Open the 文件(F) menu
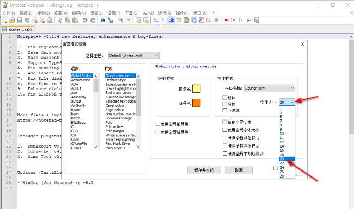This screenshot has width=354, height=209. tap(9, 13)
